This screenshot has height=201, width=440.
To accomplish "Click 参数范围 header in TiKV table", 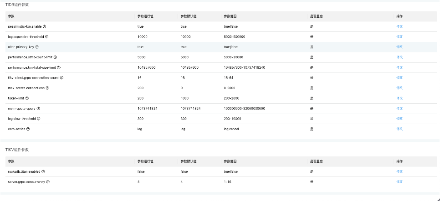I will pos(230,161).
